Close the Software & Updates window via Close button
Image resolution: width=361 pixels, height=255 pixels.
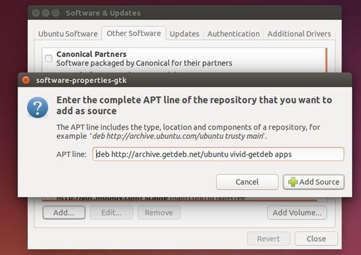coord(316,239)
